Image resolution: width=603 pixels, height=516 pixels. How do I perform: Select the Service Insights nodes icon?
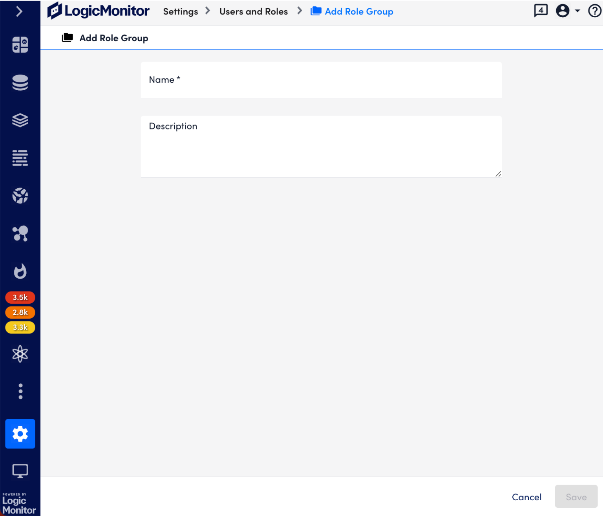(20, 233)
